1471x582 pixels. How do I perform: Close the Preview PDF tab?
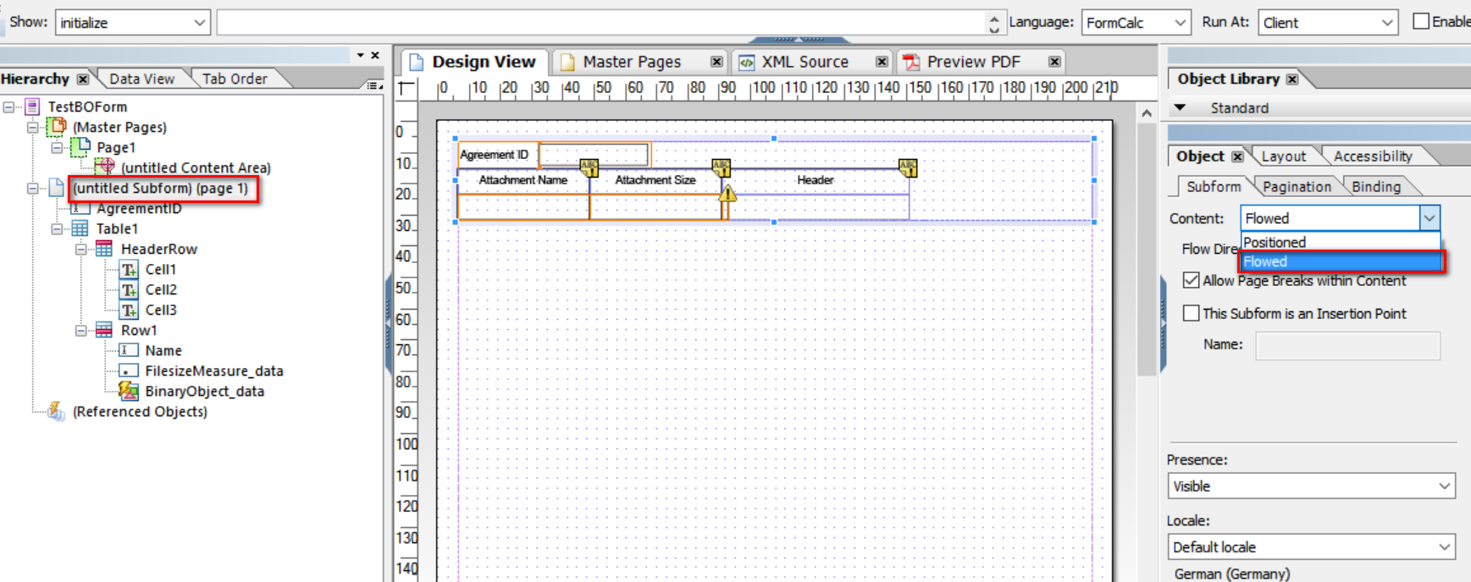(1054, 62)
